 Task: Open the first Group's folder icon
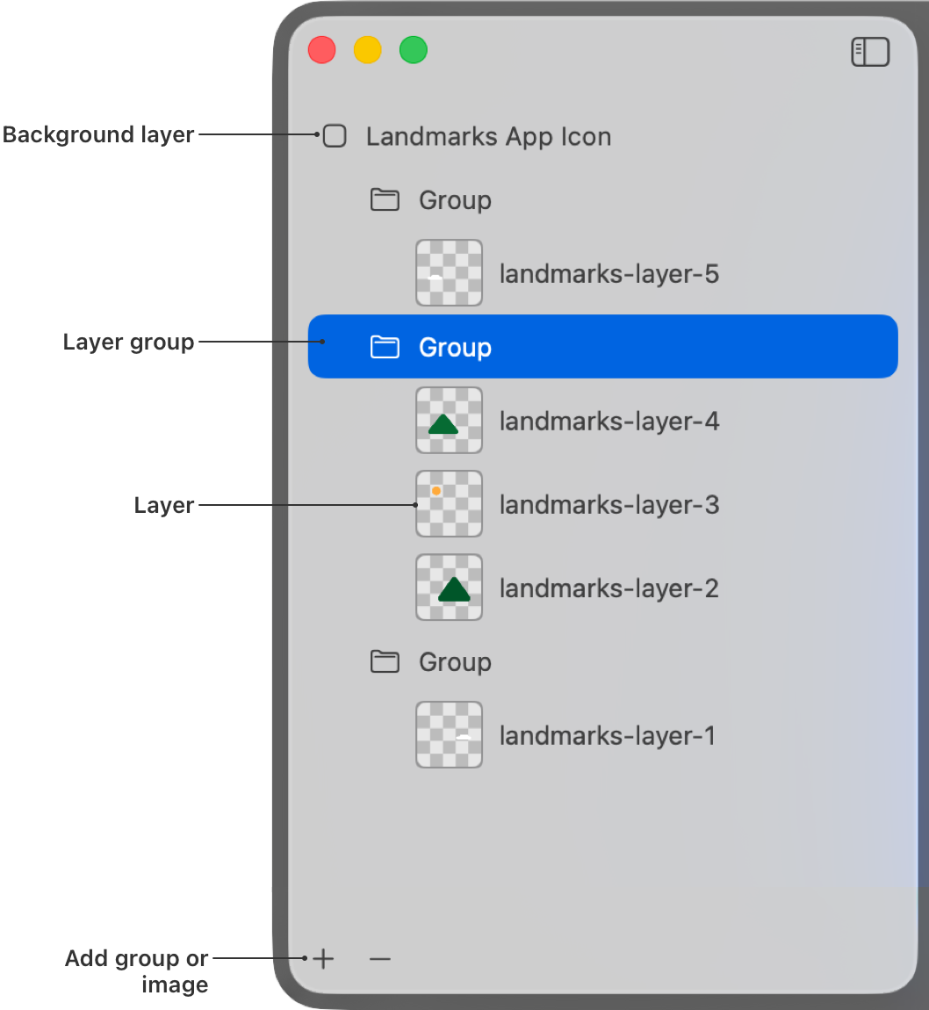(384, 199)
